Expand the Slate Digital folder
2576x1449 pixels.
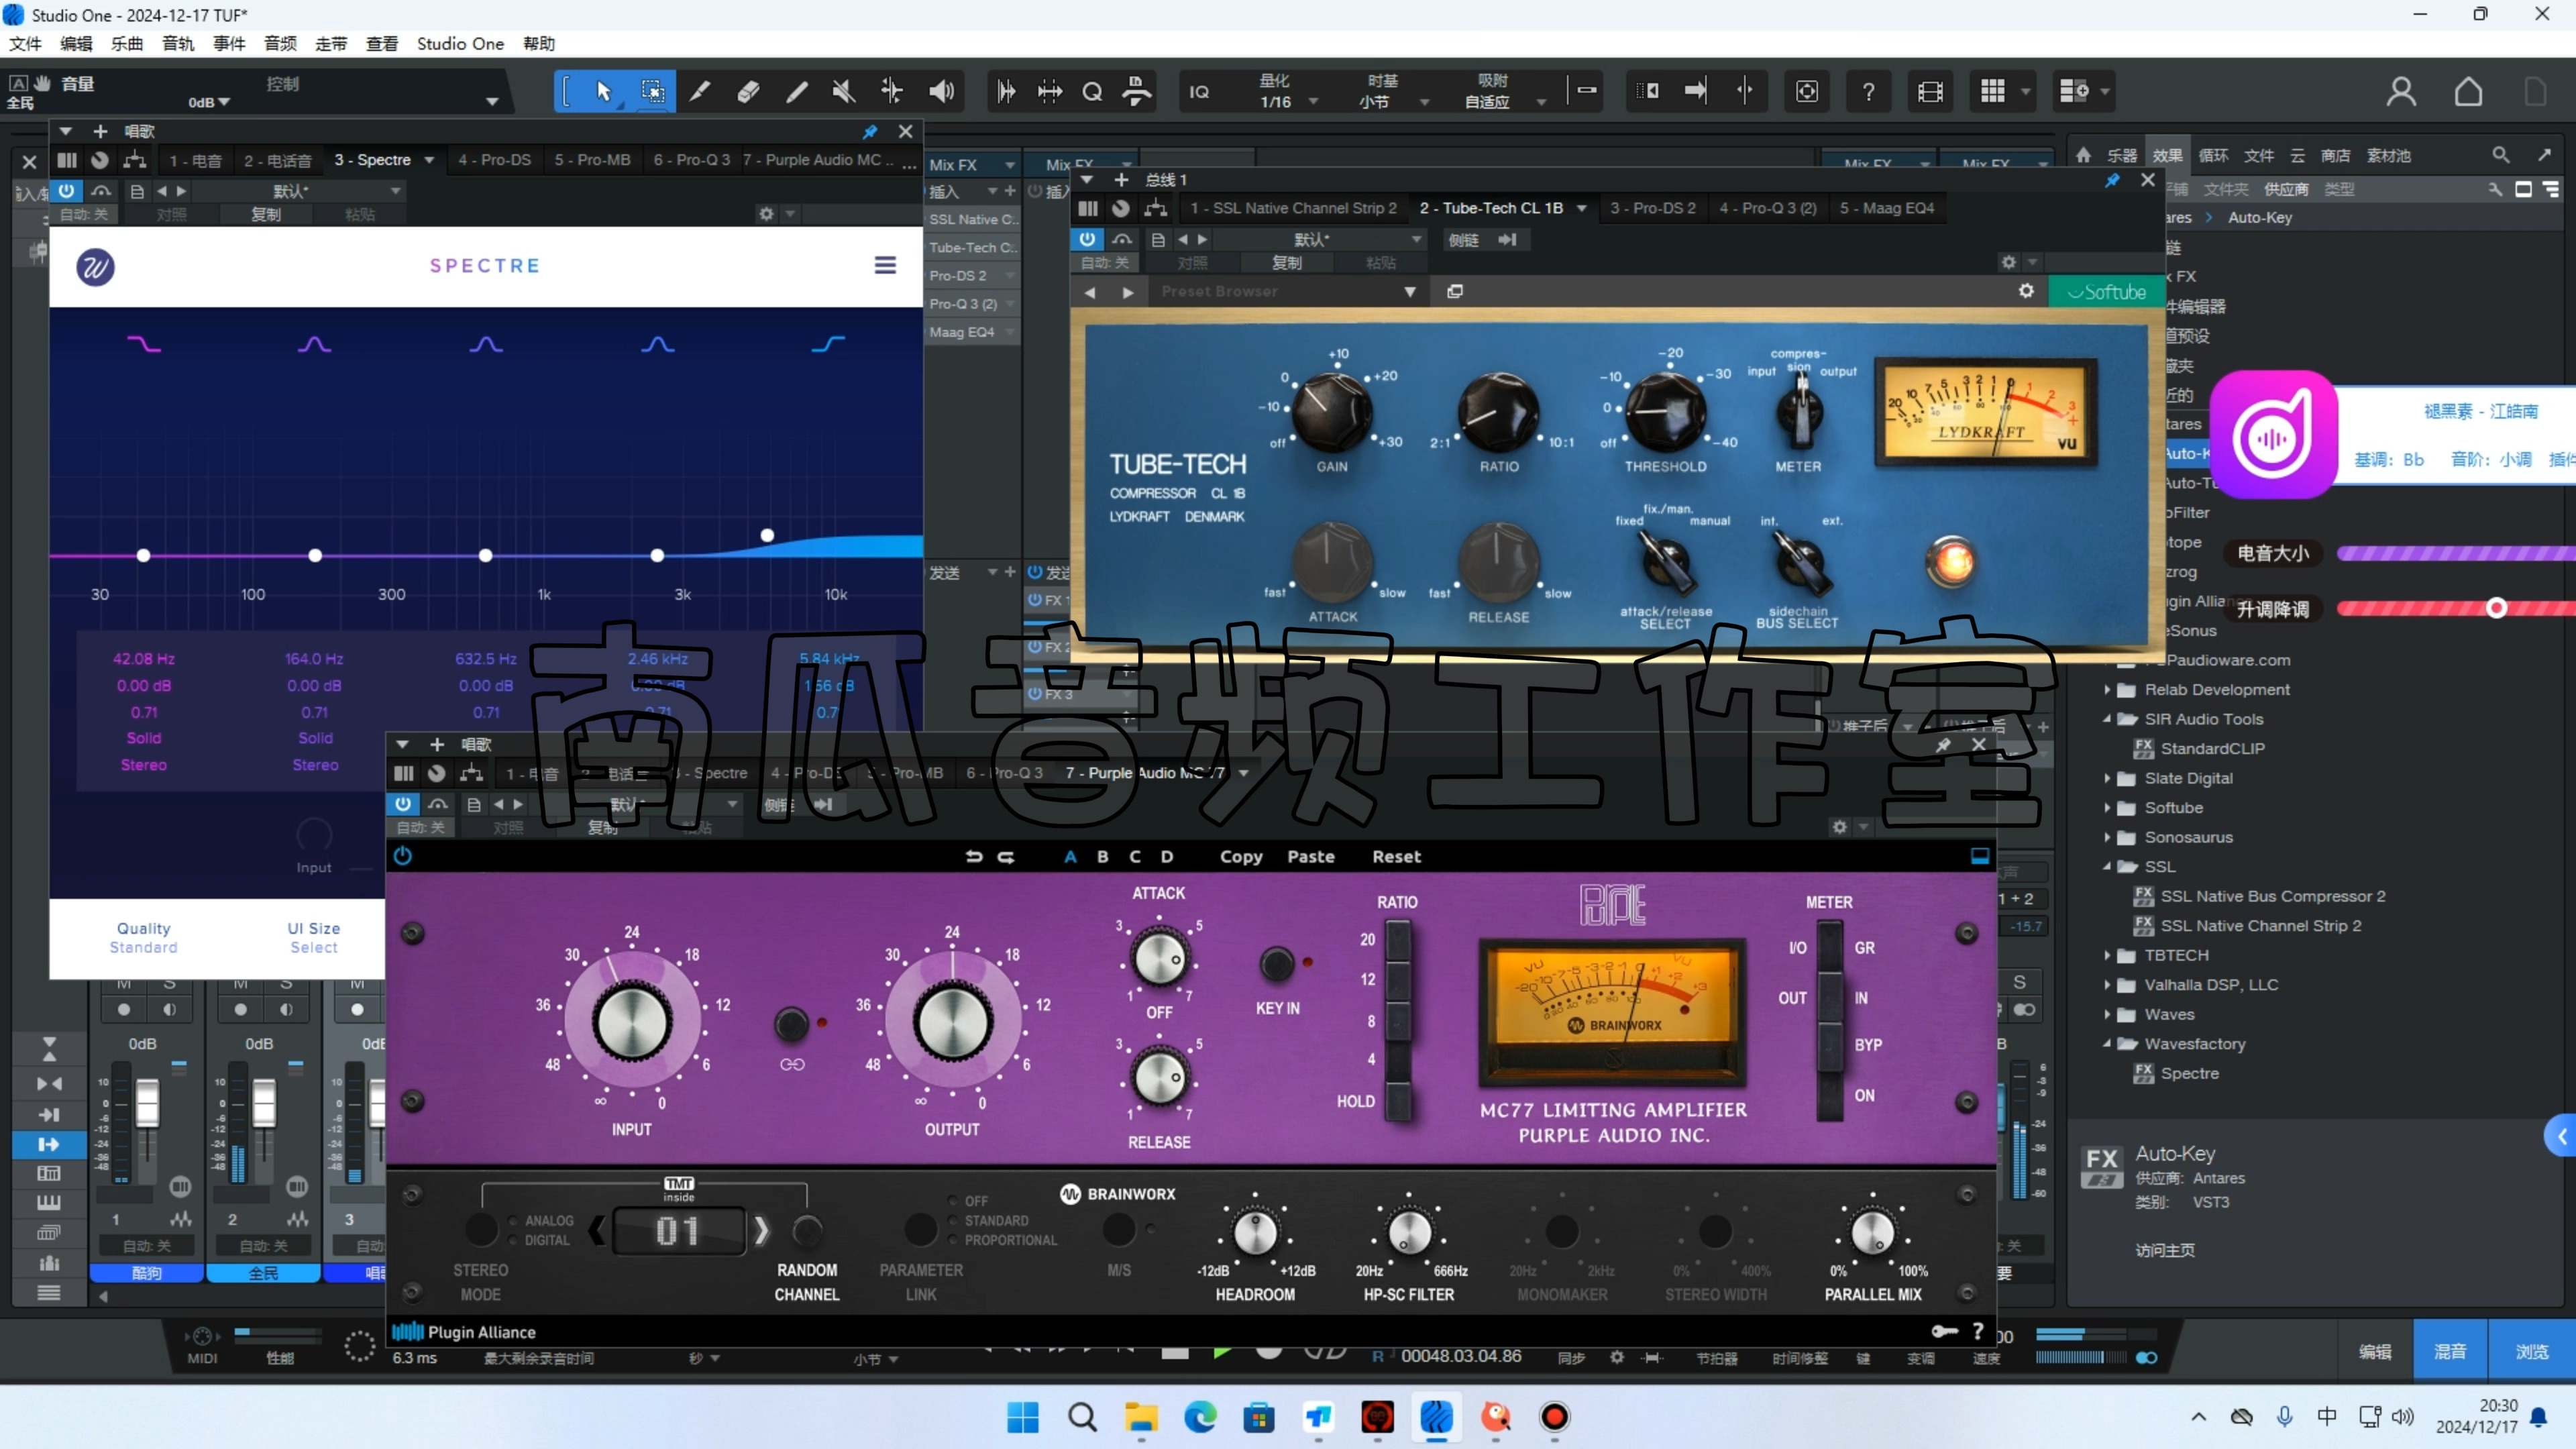(2106, 778)
